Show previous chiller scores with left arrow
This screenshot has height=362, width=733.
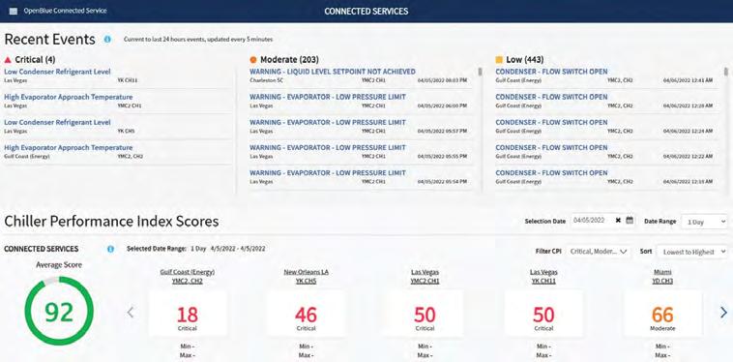click(x=131, y=312)
